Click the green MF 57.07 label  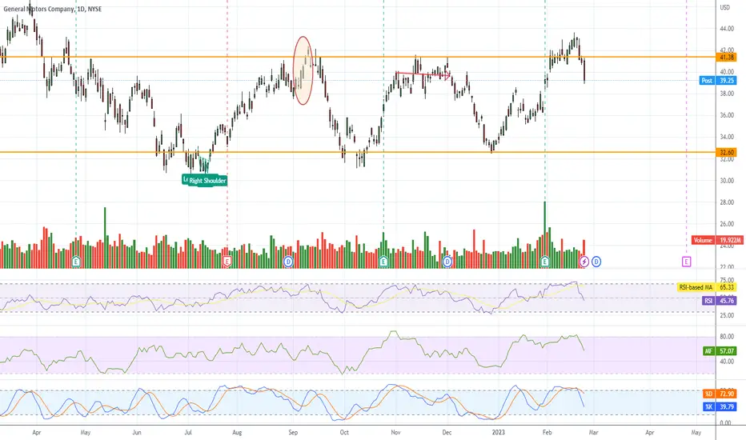pyautogui.click(x=720, y=351)
